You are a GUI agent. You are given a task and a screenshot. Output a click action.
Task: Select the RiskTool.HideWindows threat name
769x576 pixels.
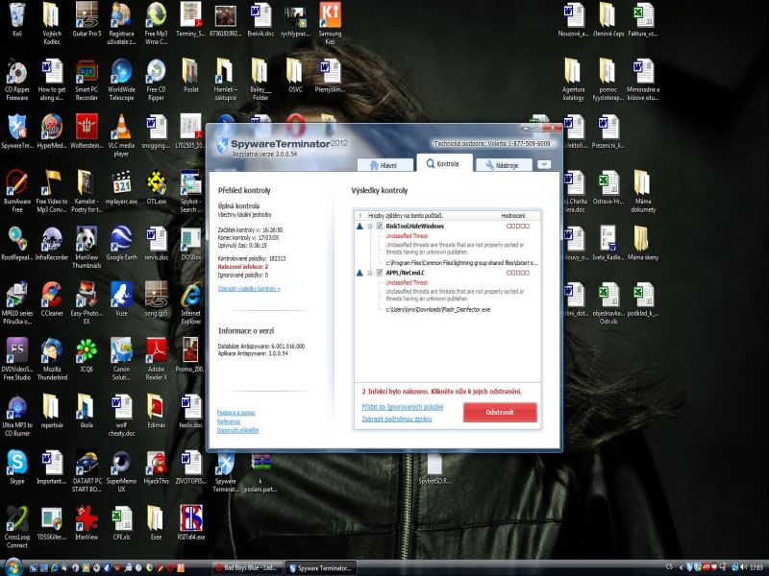[414, 227]
